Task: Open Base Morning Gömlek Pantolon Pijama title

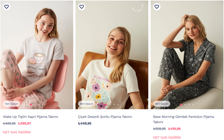Action: (184, 119)
